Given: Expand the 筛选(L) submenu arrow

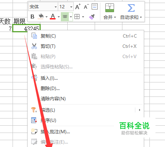Looking at the screenshot, I should click(140, 110).
